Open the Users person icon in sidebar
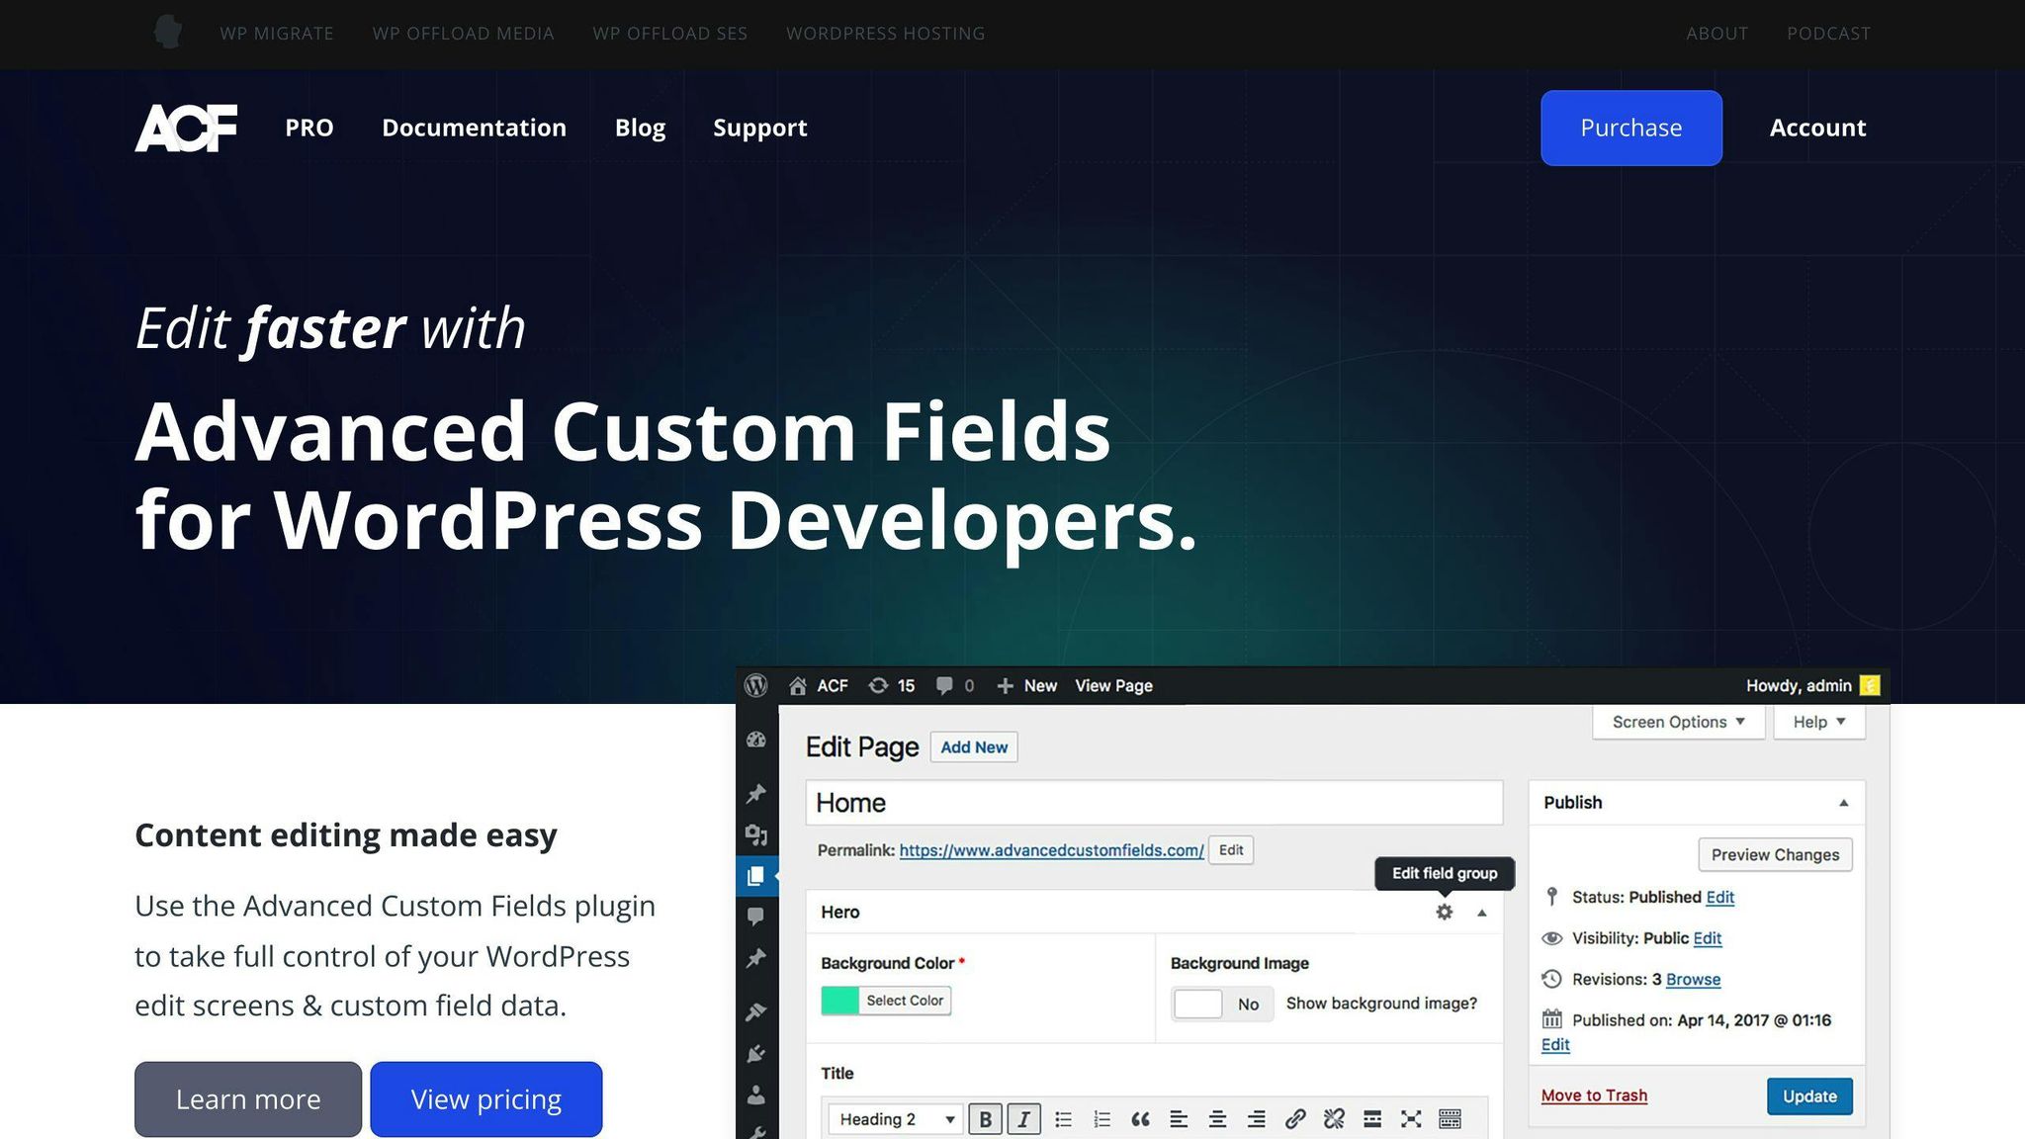Viewport: 2025px width, 1139px height. click(756, 1095)
